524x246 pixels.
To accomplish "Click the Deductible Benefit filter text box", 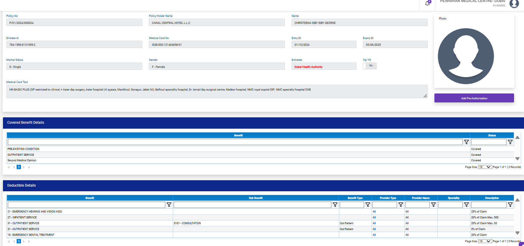I will pos(86,205).
